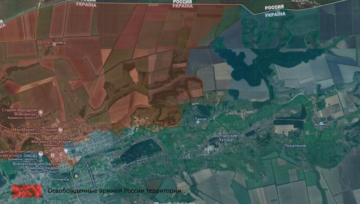Click the Старий Аеродром "Вовчанськ" map pin
The image size is (360, 204).
coord(41,112)
